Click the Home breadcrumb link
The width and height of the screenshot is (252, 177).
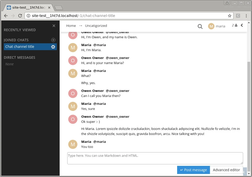(x=71, y=26)
